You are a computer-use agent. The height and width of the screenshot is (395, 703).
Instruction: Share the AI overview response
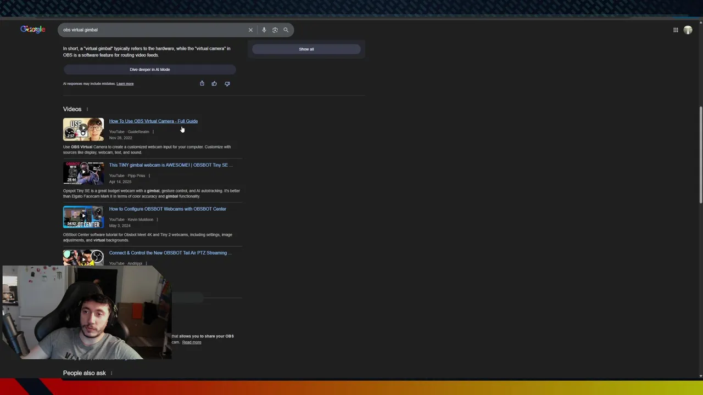pyautogui.click(x=202, y=83)
